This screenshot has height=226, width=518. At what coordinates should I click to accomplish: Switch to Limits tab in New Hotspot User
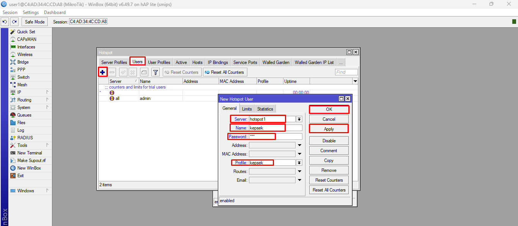(247, 109)
